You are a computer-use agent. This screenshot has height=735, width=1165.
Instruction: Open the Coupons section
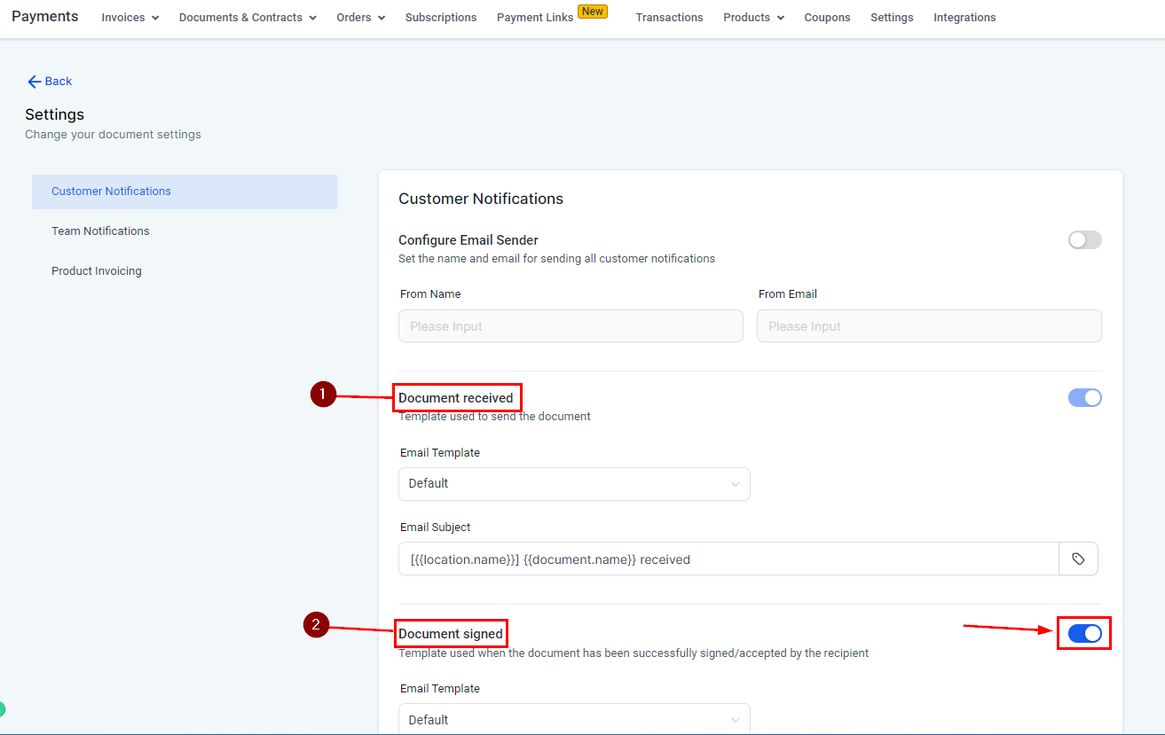coord(827,18)
